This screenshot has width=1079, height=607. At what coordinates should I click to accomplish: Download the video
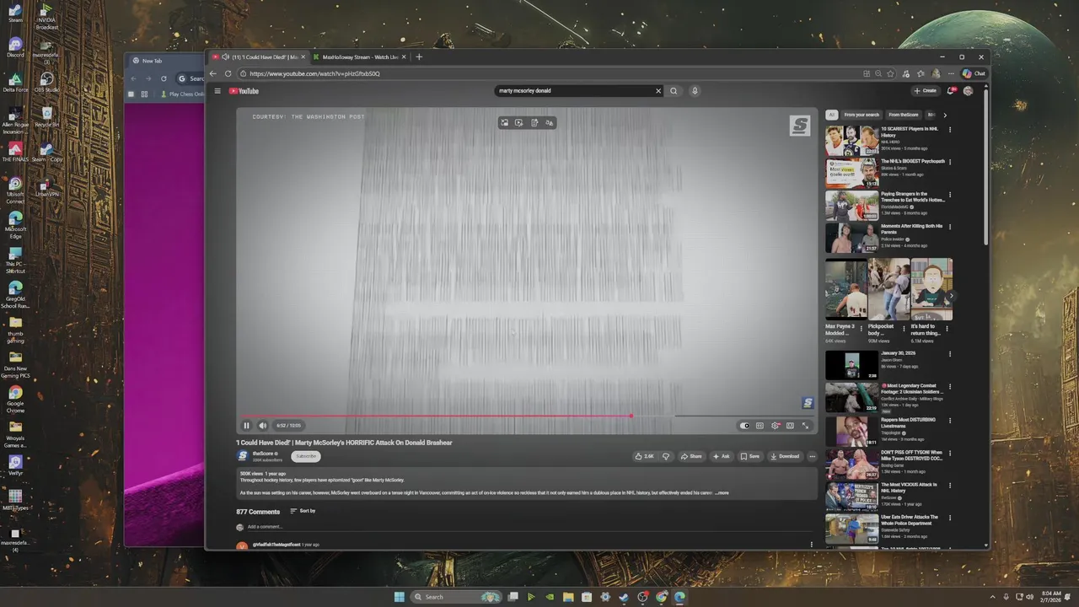784,456
